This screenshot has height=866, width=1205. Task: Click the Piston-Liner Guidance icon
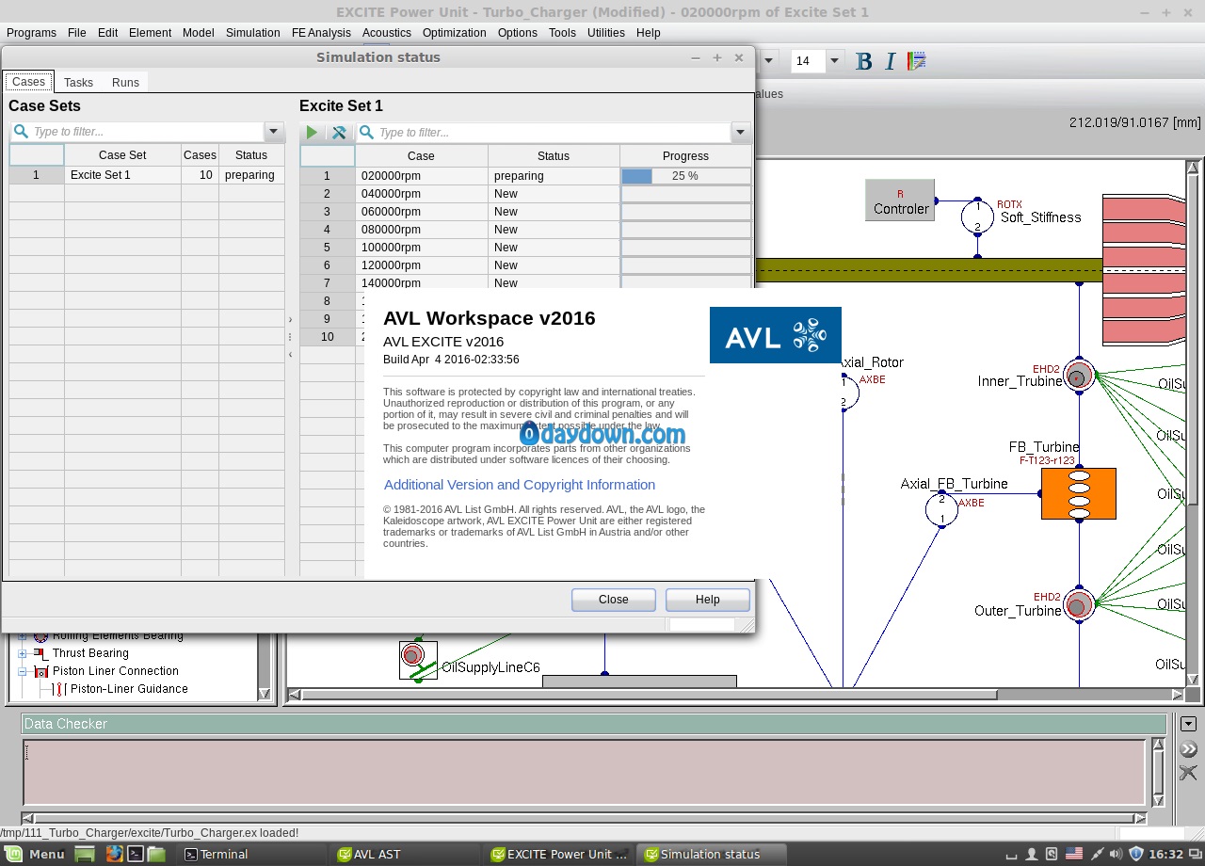60,689
